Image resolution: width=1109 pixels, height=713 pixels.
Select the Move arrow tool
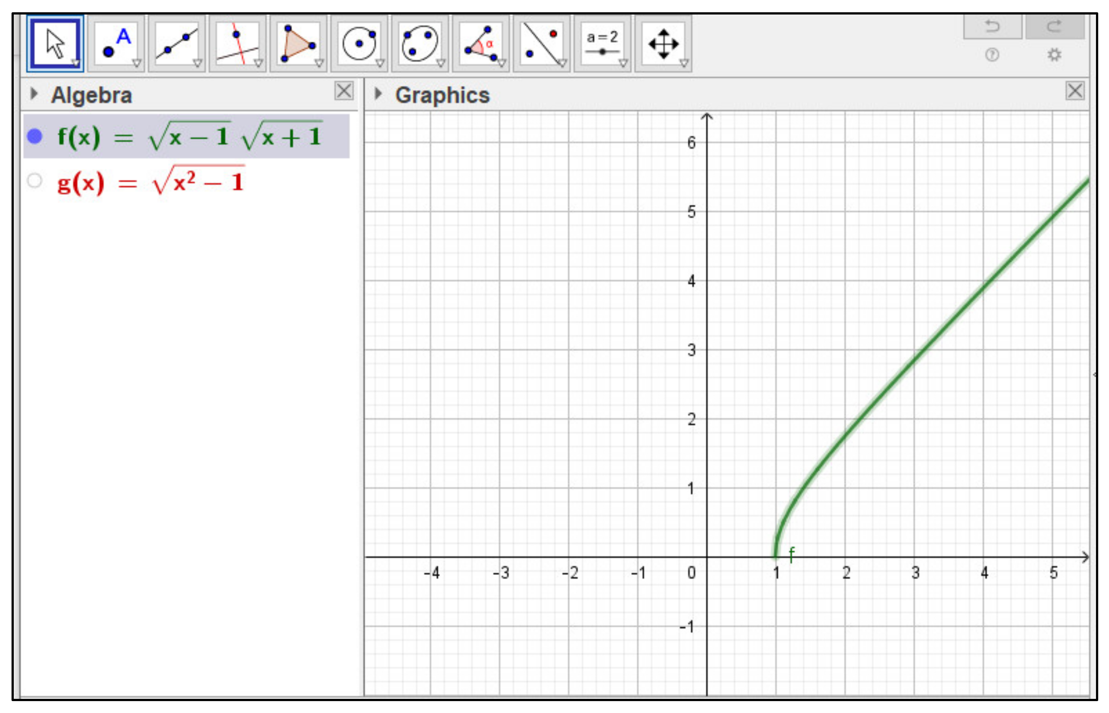pyautogui.click(x=55, y=44)
